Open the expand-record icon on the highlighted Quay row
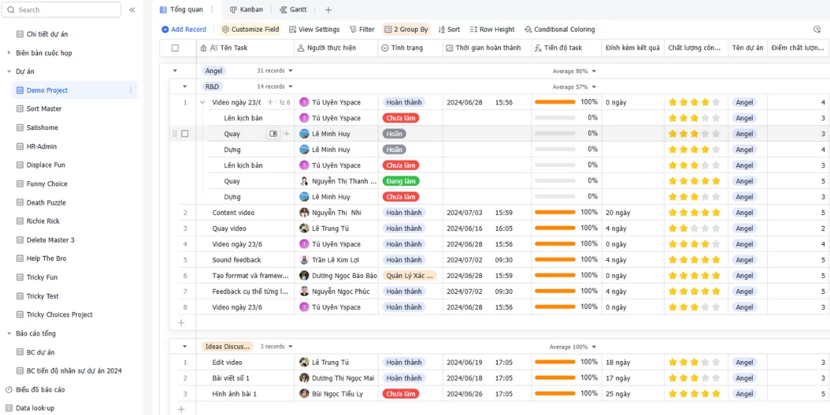The image size is (830, 415). pyautogui.click(x=273, y=133)
